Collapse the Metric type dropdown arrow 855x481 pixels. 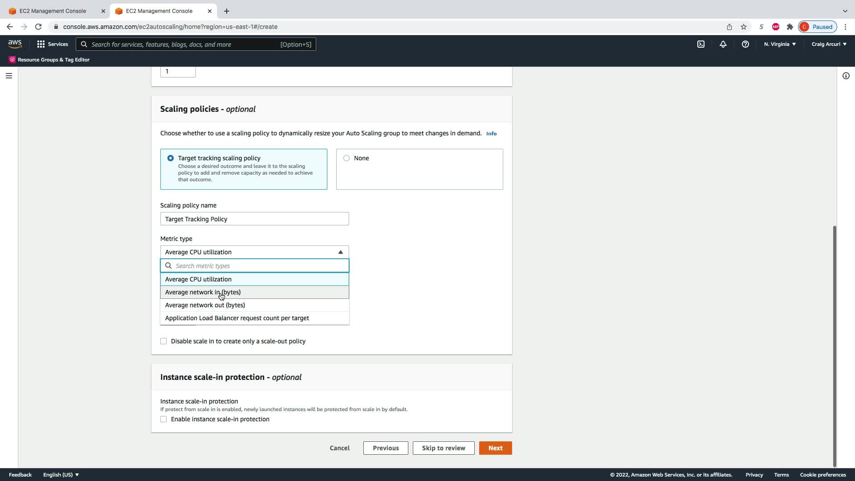coord(341,252)
